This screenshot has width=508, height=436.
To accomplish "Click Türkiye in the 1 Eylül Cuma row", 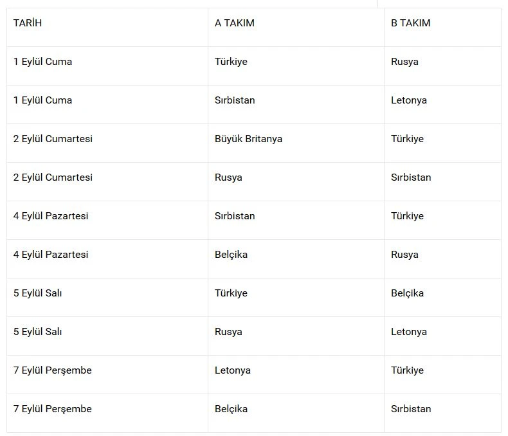I will [x=231, y=62].
